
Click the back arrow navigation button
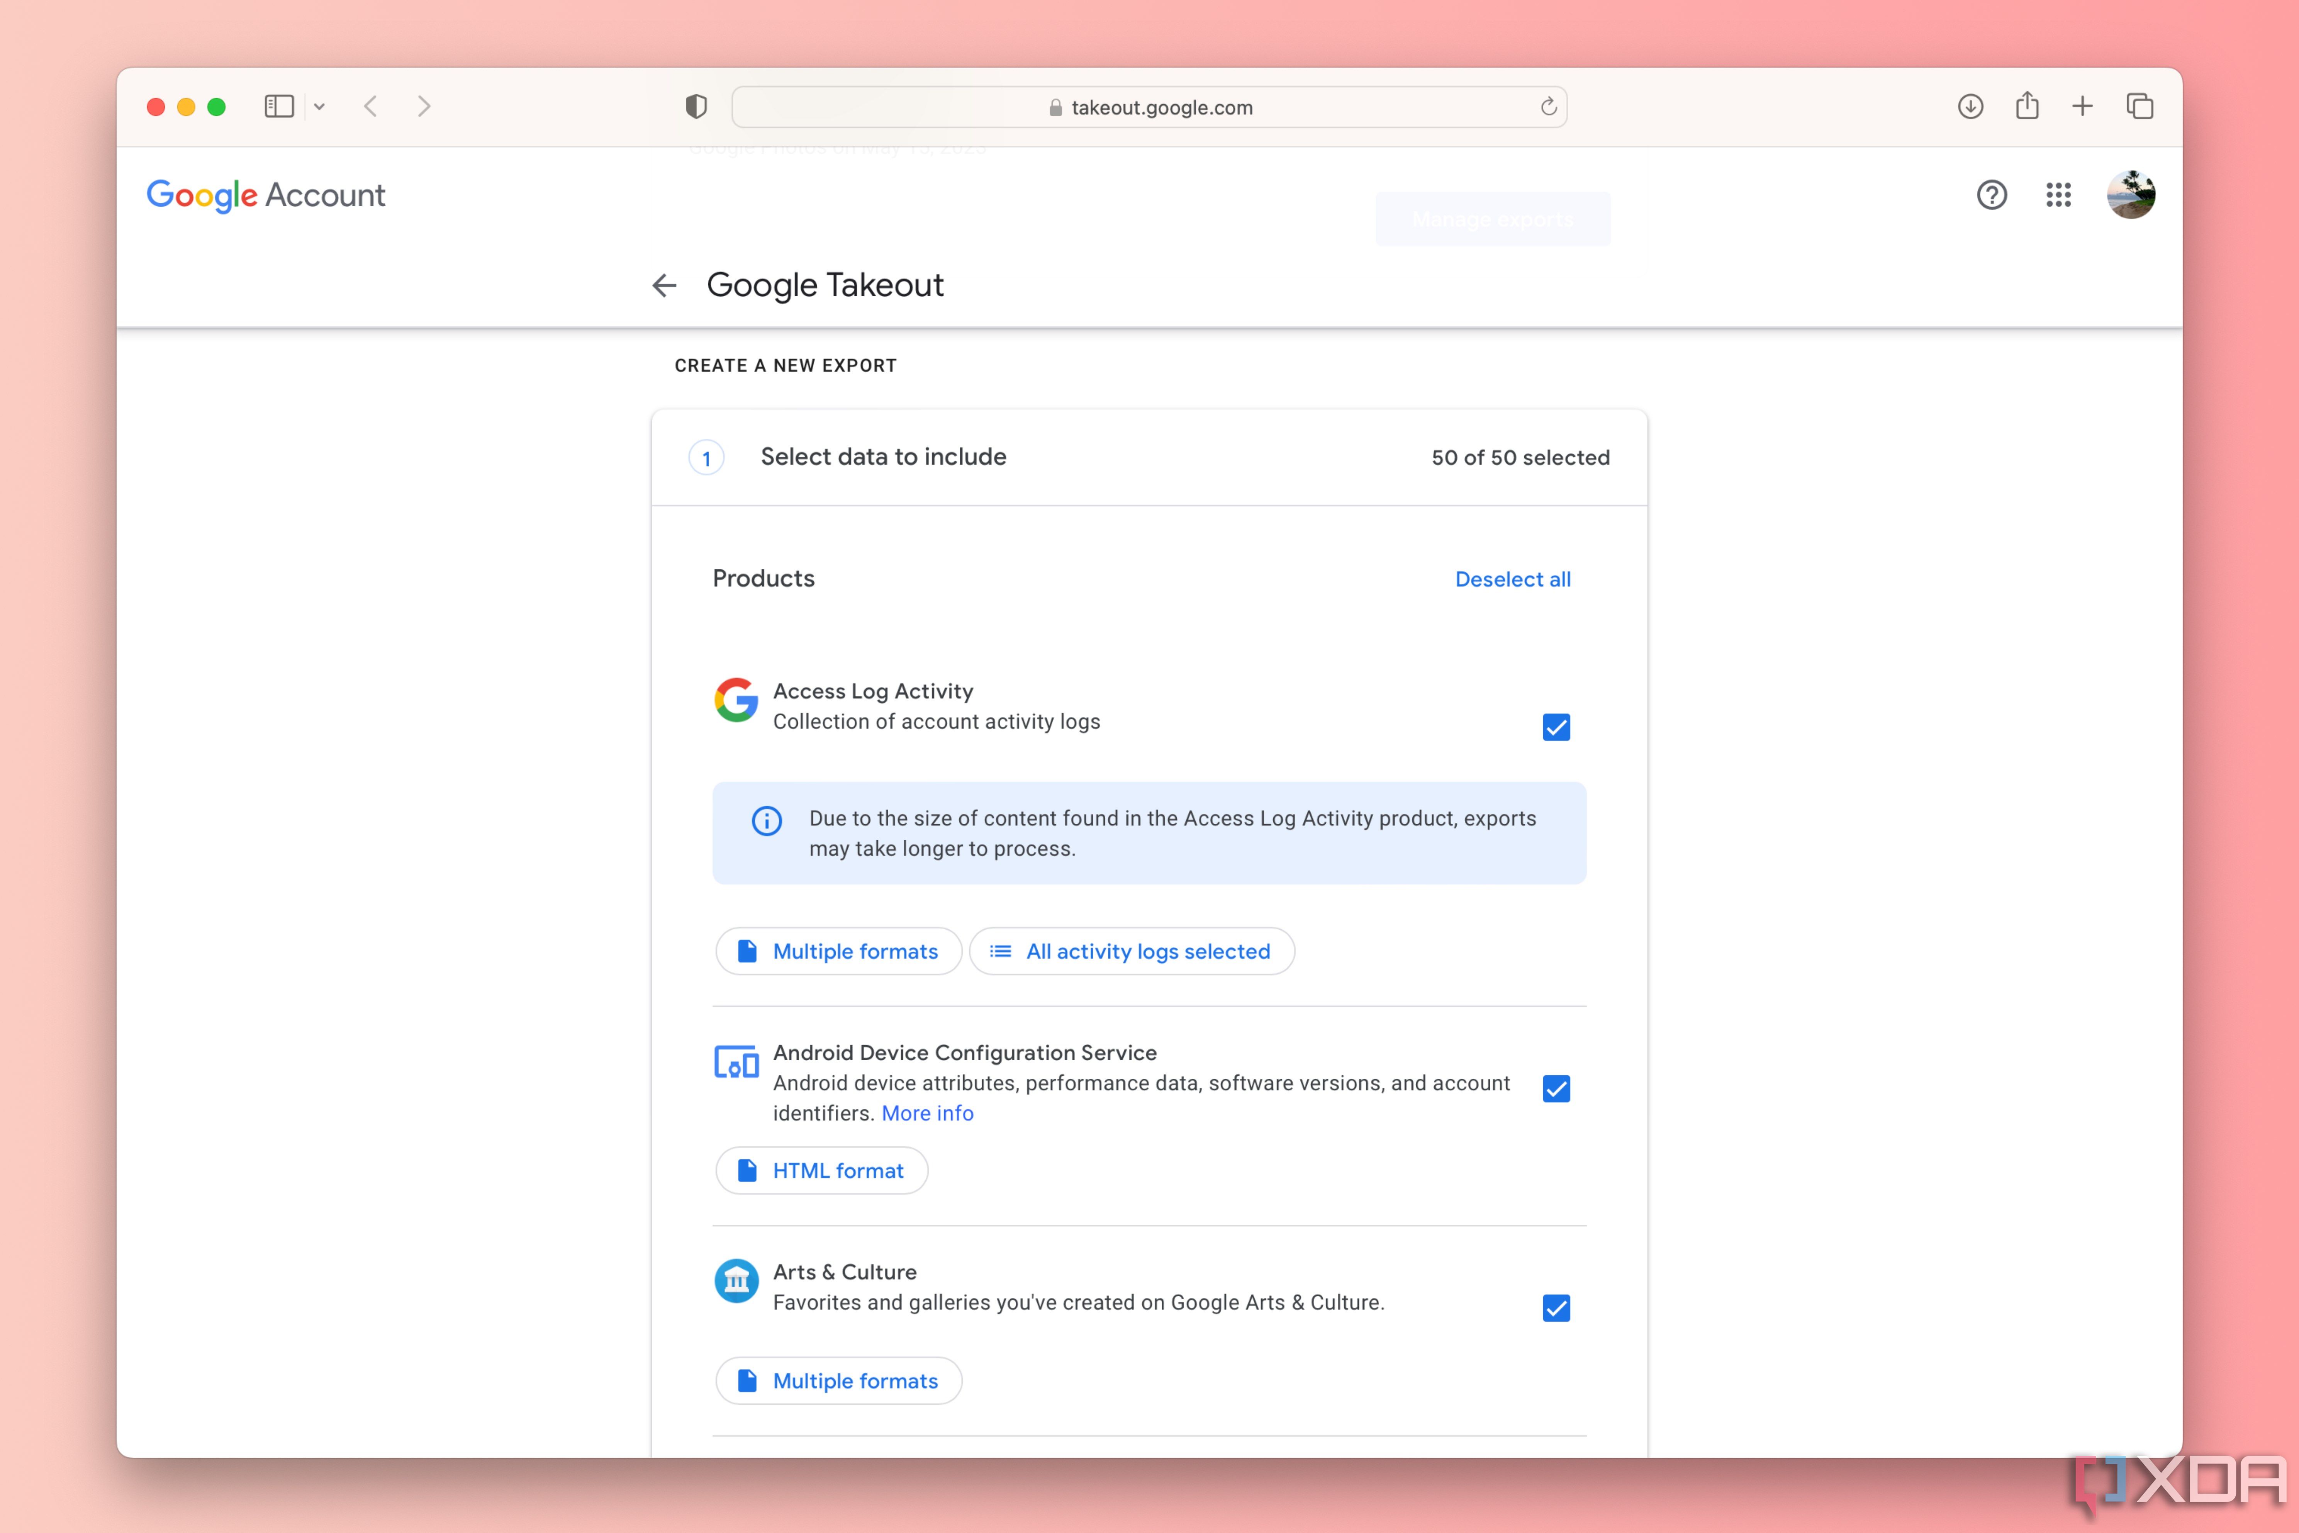click(x=667, y=284)
